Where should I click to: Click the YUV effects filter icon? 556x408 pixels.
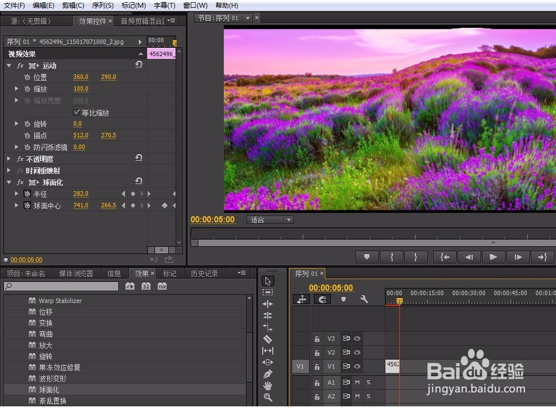coord(162,286)
